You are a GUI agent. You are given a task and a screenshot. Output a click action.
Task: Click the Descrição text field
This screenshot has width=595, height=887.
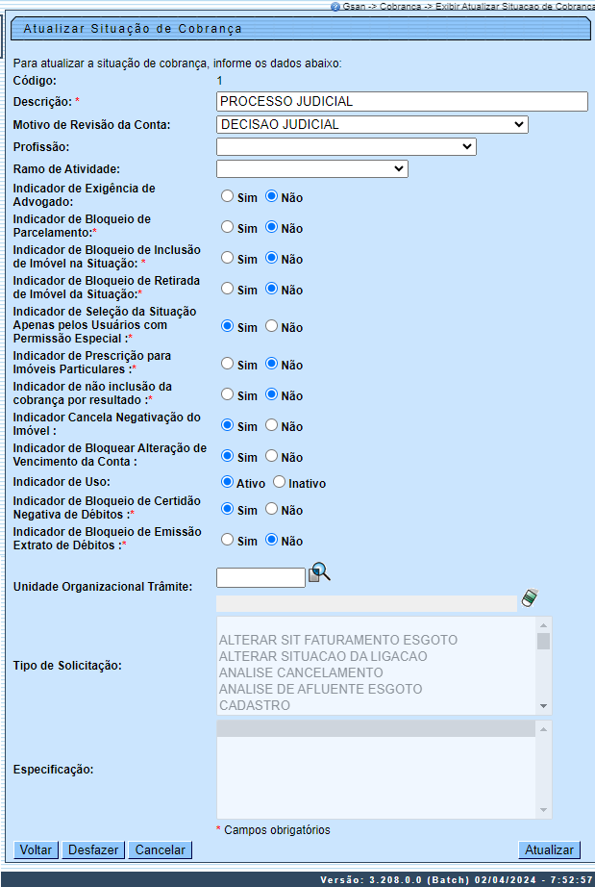pyautogui.click(x=402, y=101)
